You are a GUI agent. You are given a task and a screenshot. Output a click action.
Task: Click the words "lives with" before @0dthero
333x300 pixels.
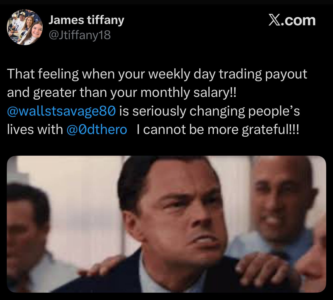coord(35,129)
